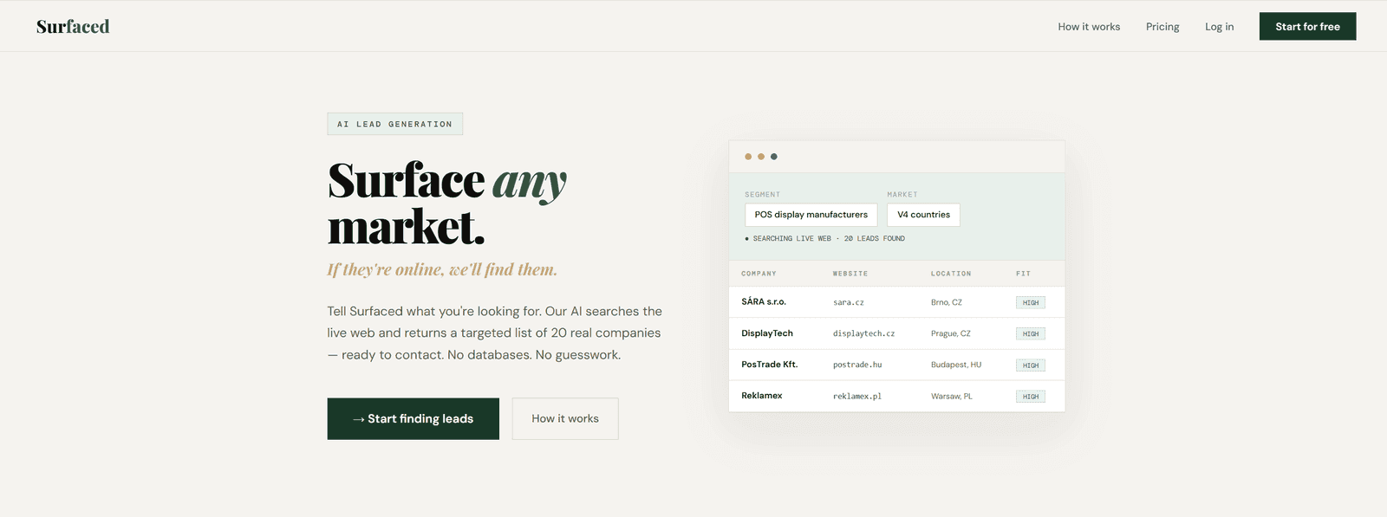This screenshot has width=1387, height=517.
Task: Open the Surfaced logo home link
Action: coord(73,27)
